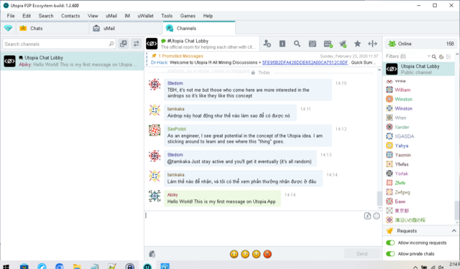Click the copy windows icon next to channel search
The image size is (460, 269).
[124, 44]
